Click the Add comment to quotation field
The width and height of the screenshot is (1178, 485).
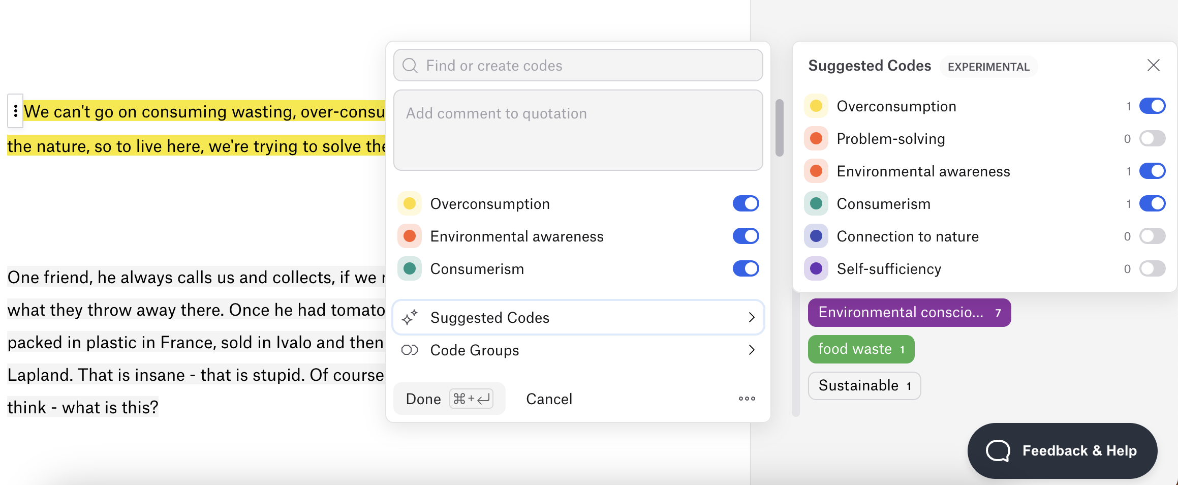point(578,130)
